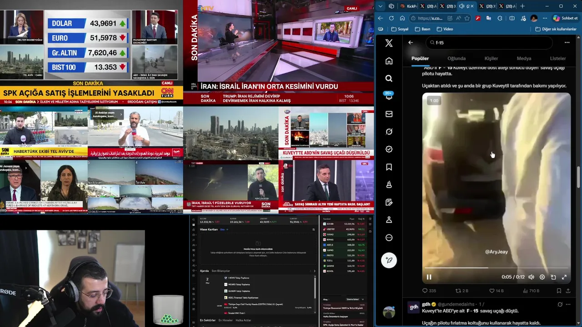Seek on the tweet video progress bar
The width and height of the screenshot is (582, 327).
tap(496, 268)
